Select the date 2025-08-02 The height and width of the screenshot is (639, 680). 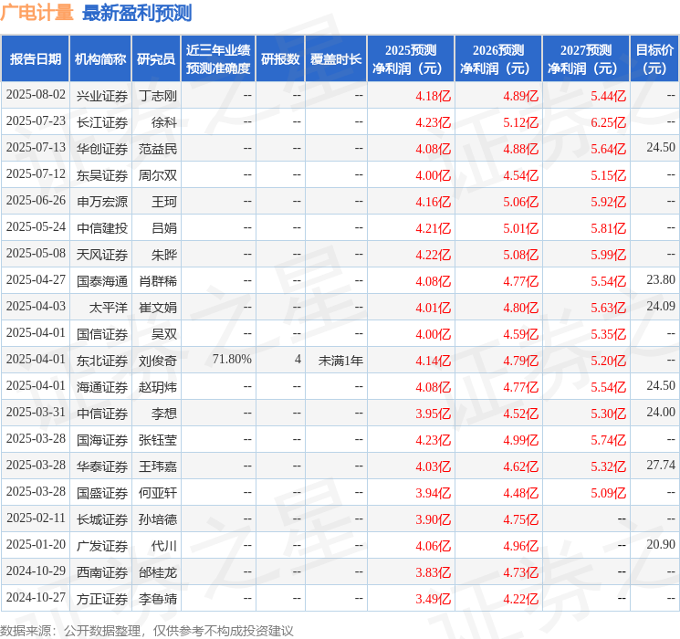[x=36, y=95]
